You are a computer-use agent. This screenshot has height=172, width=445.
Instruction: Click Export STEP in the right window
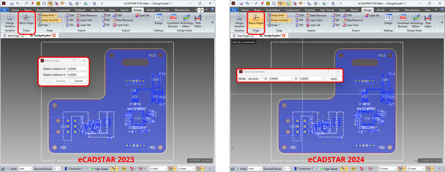[347, 15]
